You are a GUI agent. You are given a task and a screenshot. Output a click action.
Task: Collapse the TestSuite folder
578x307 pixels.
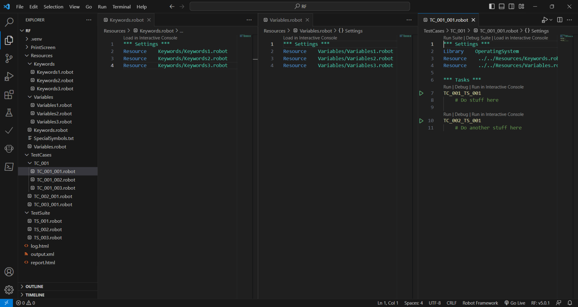click(40, 213)
